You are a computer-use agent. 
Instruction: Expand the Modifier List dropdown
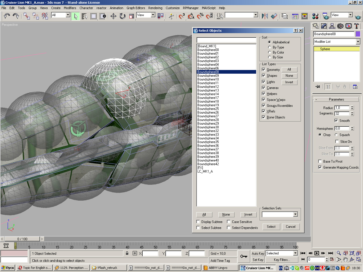coord(358,42)
